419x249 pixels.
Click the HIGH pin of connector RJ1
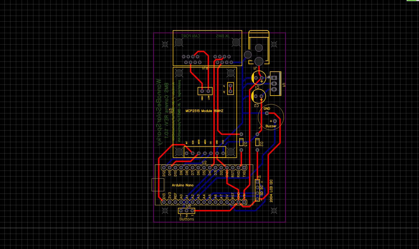(202, 91)
